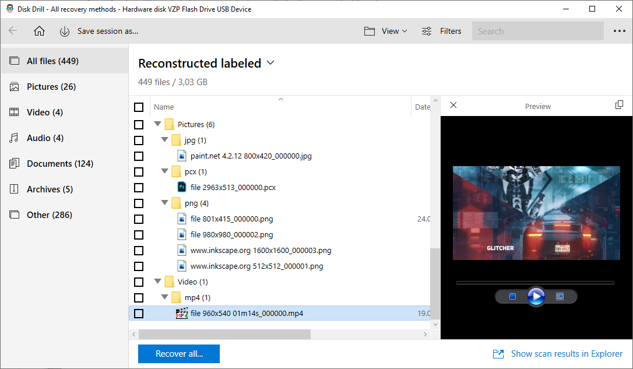Tick the checkbox for paint.net 4.2.12 jpg

tap(139, 156)
